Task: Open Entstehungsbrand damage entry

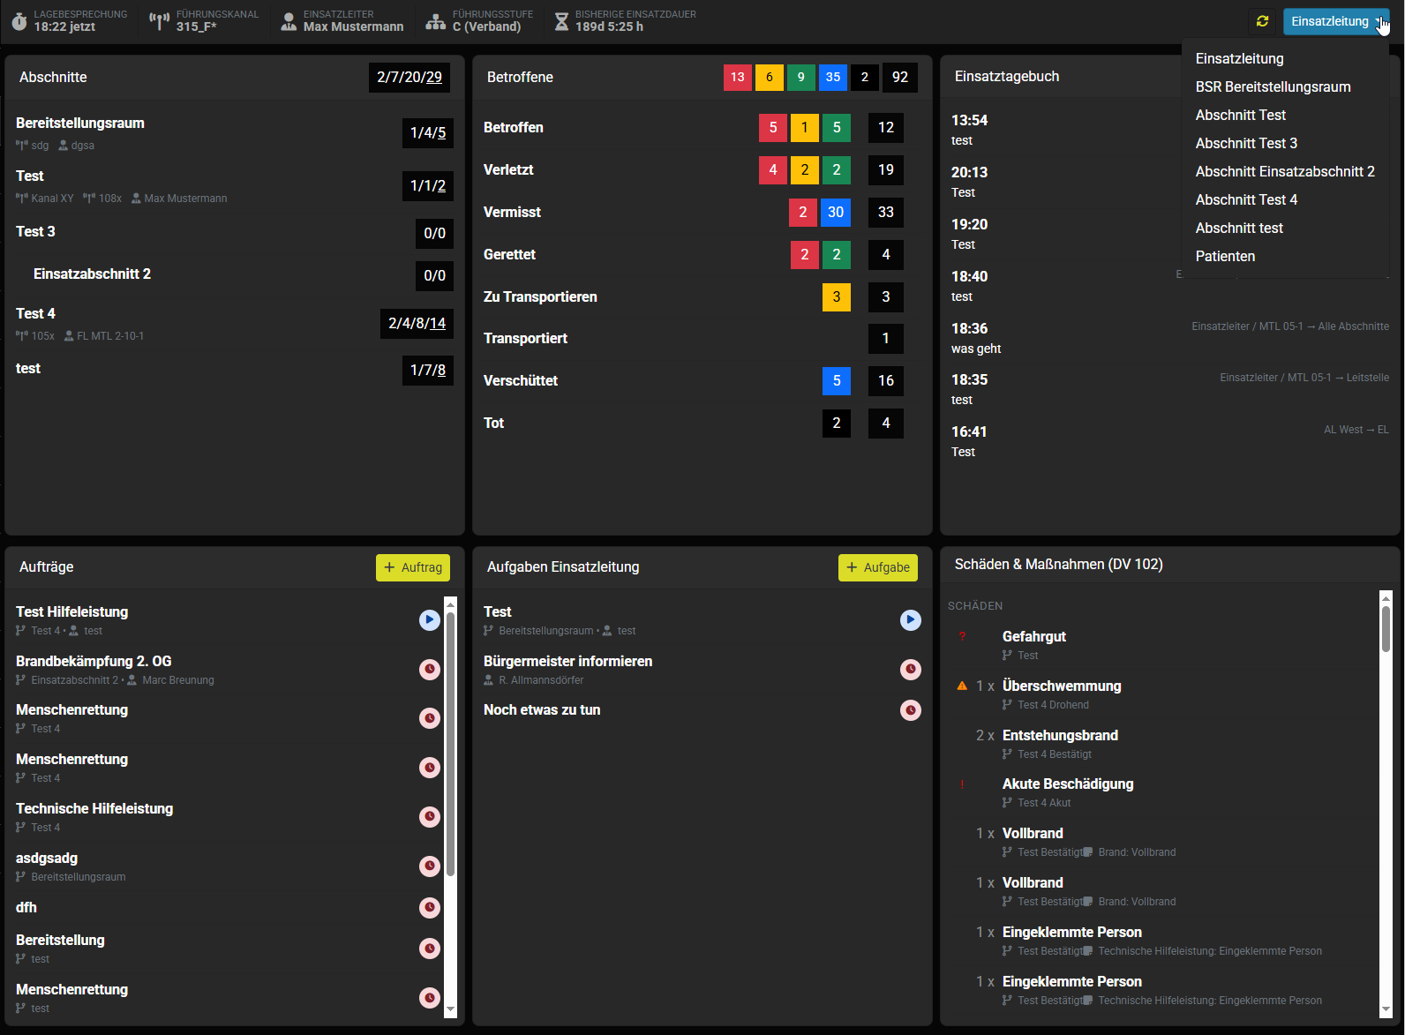Action: [x=1161, y=744]
